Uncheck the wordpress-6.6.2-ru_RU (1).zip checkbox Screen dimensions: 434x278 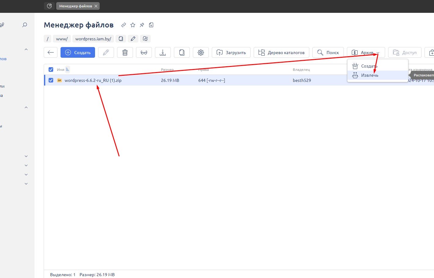[x=51, y=80]
